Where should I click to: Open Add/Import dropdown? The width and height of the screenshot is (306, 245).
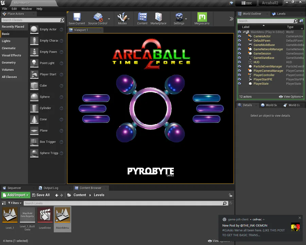(16, 195)
